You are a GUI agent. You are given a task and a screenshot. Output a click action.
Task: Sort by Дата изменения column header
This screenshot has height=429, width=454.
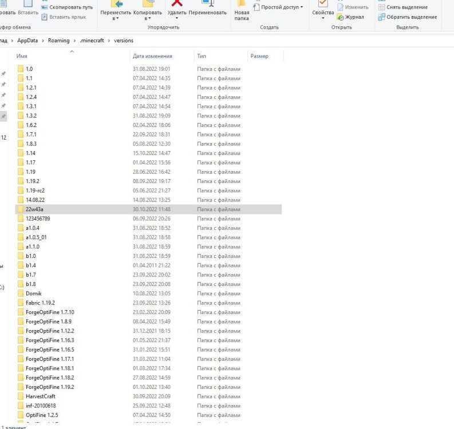click(152, 56)
